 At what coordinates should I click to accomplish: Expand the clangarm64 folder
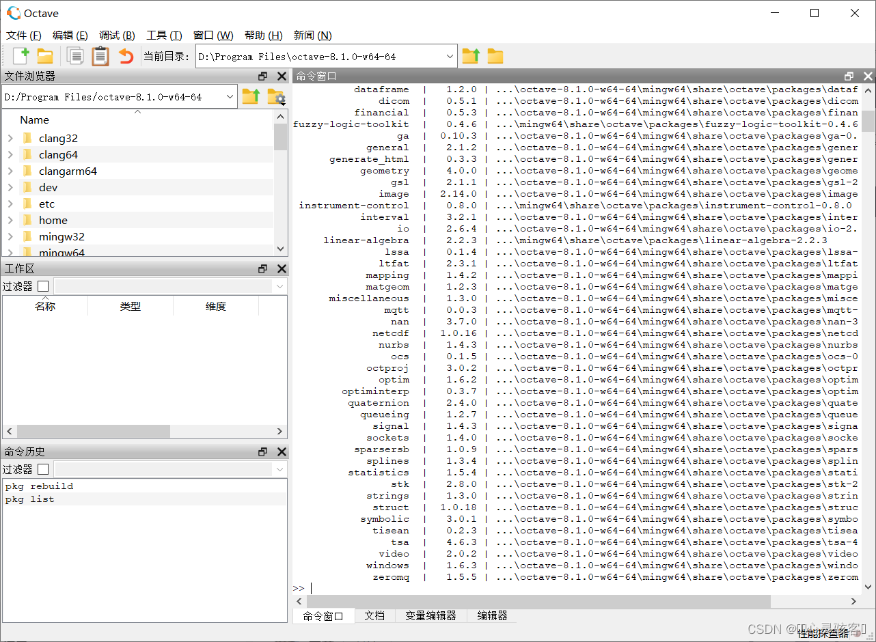click(x=10, y=171)
